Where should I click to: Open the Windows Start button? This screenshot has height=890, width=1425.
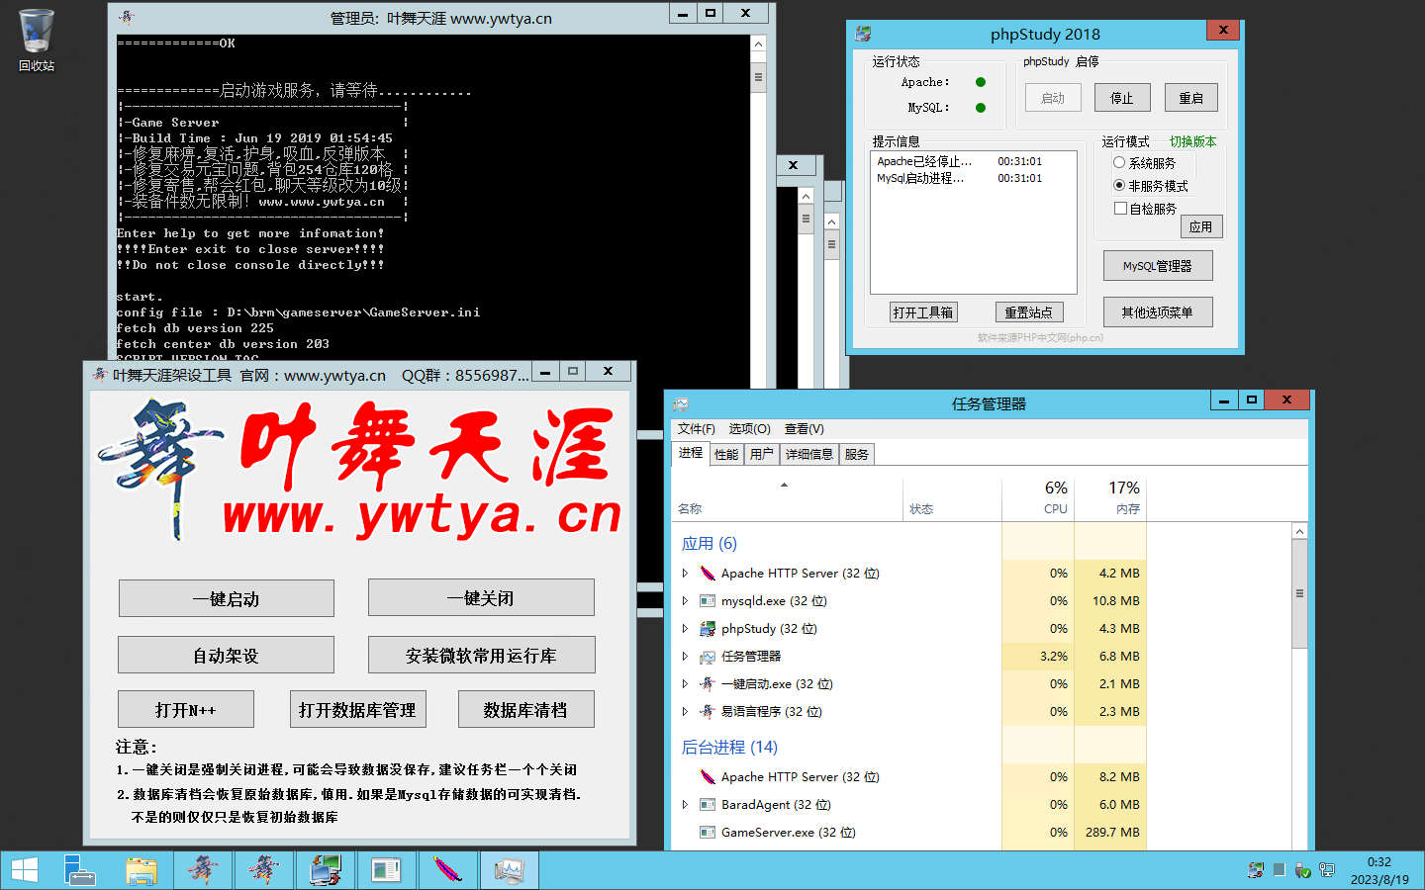[24, 870]
